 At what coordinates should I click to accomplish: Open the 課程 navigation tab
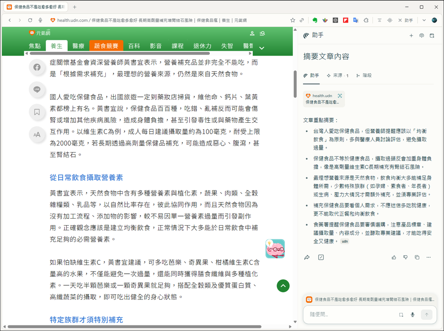(177, 46)
